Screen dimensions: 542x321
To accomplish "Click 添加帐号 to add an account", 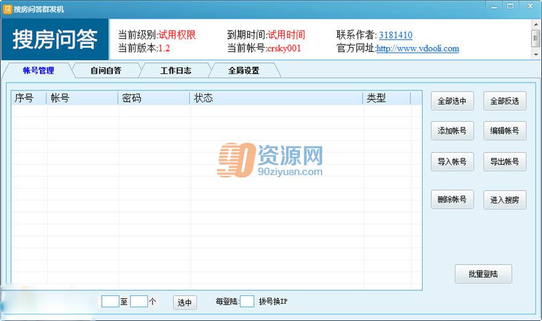I will click(452, 131).
